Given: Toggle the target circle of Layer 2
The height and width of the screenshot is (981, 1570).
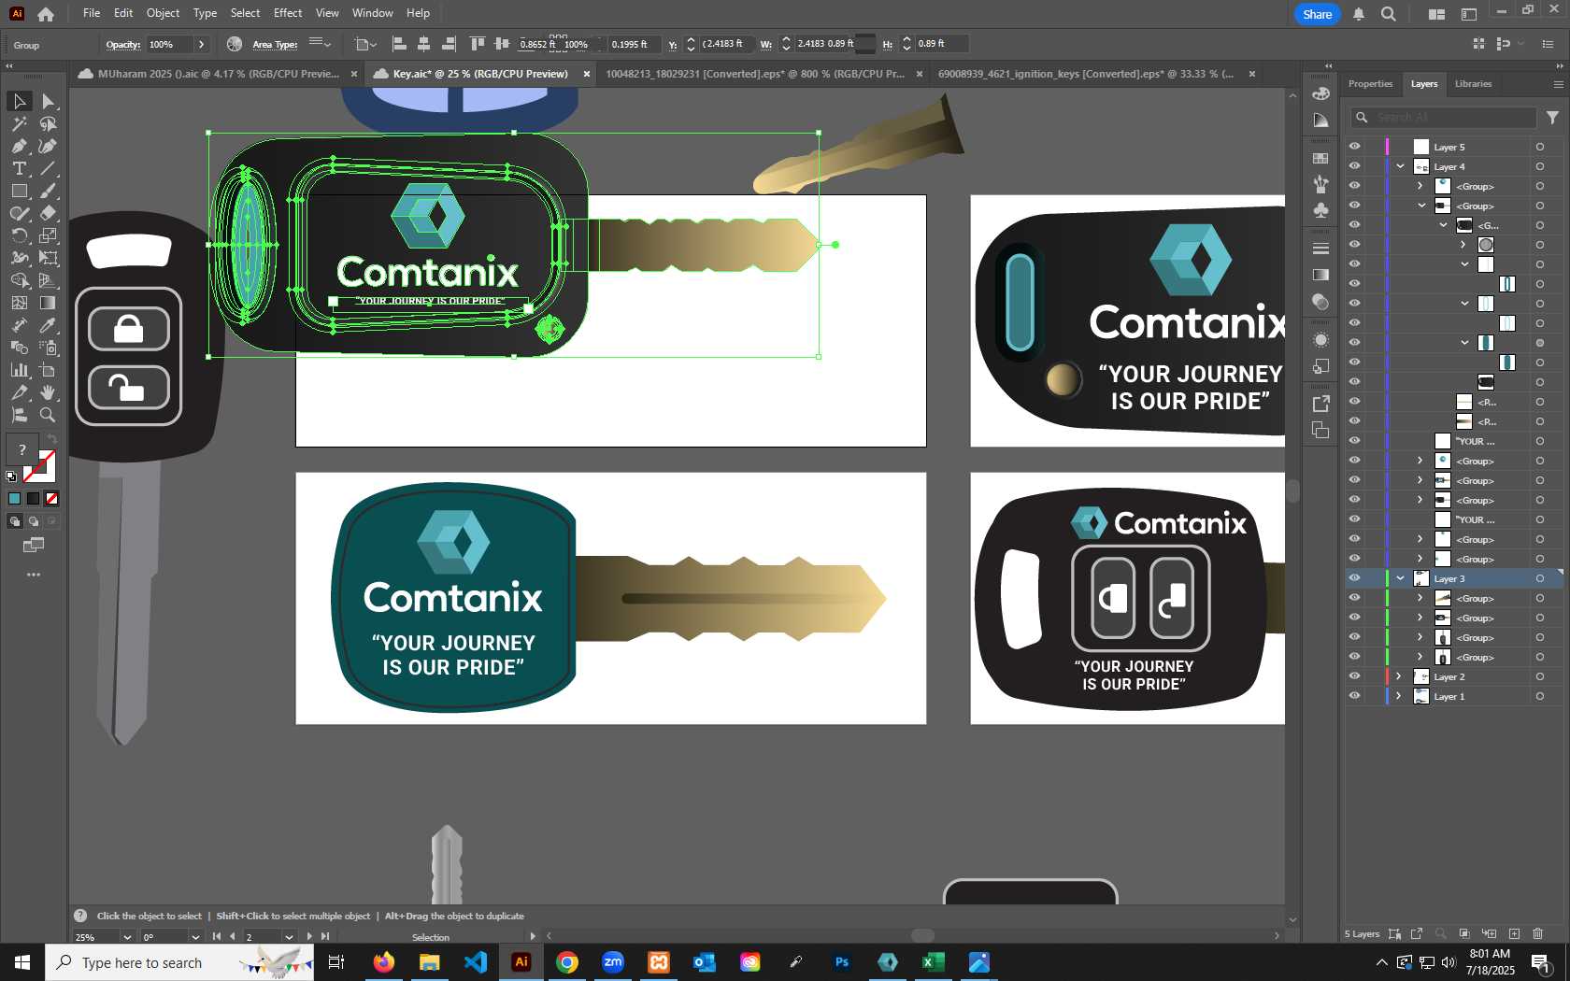Looking at the screenshot, I should (1540, 676).
